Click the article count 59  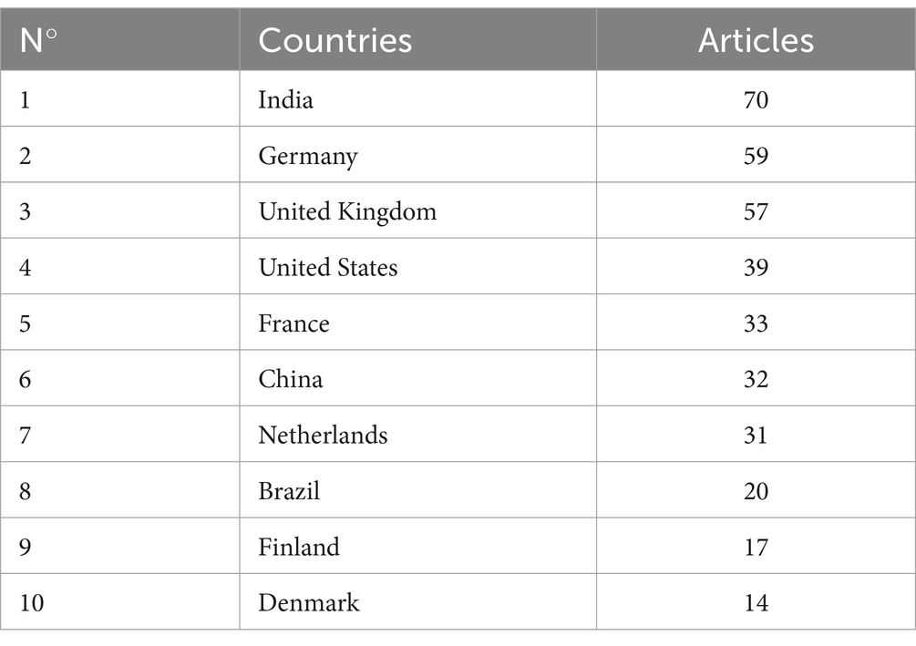pos(756,156)
